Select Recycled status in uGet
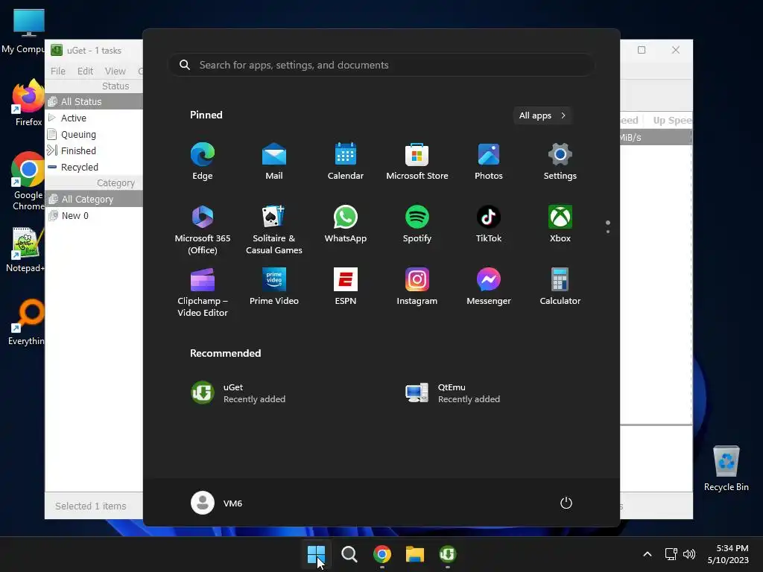 pyautogui.click(x=94, y=168)
